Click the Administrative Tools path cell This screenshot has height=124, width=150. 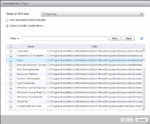tap(95, 106)
